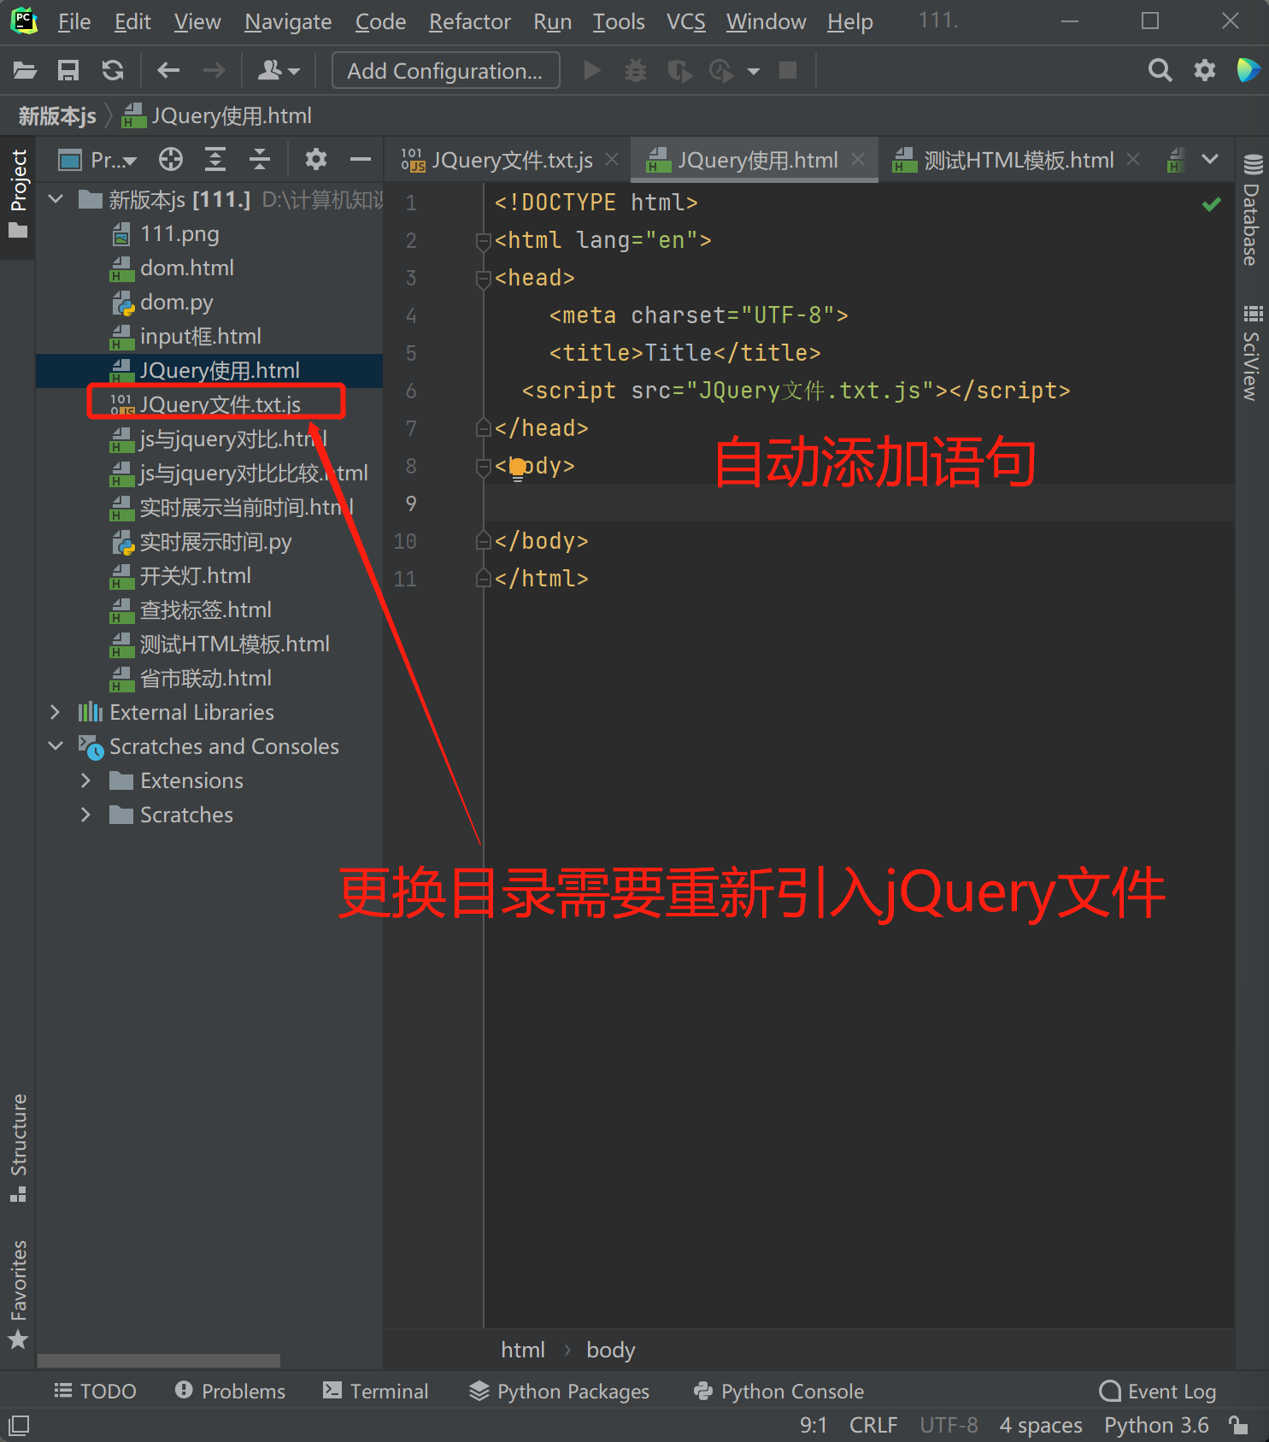Viewport: 1269px width, 1442px height.
Task: Open the TODO tool window
Action: click(x=95, y=1391)
